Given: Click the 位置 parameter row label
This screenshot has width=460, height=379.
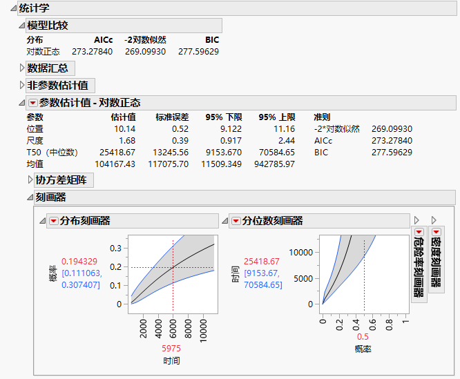Looking at the screenshot, I should point(35,129).
